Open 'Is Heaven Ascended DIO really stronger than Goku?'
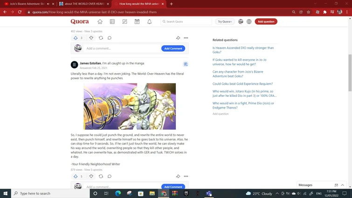This screenshot has width=352, height=198. [x=243, y=50]
